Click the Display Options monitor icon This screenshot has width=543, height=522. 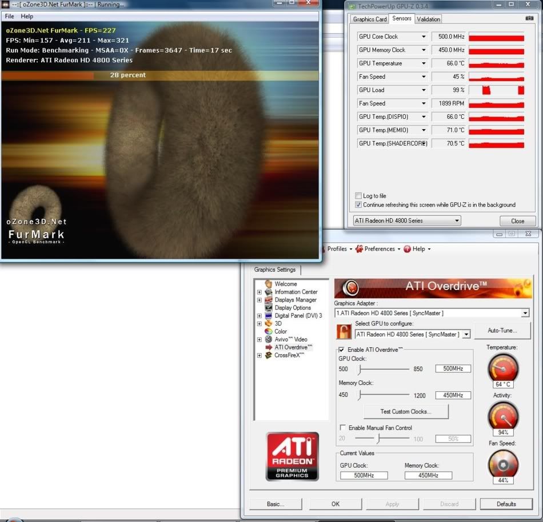click(x=268, y=307)
